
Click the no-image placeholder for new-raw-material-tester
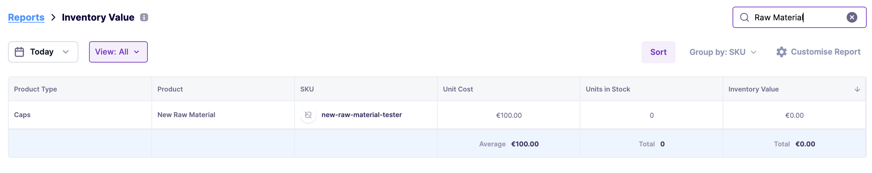pos(308,115)
